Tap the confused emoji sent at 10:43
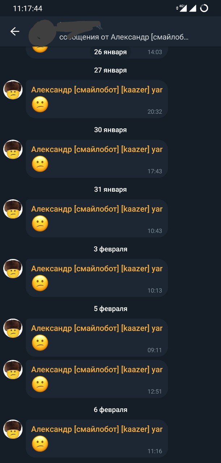Viewport: 221px width, 463px height. 40,224
